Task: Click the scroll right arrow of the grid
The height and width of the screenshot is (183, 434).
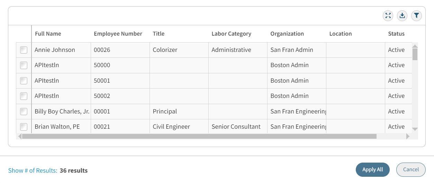Action: [408, 136]
